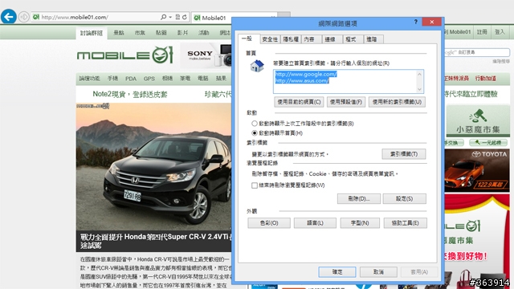Open the 市集 site nav item
The height and width of the screenshot is (289, 514).
(x=140, y=32)
